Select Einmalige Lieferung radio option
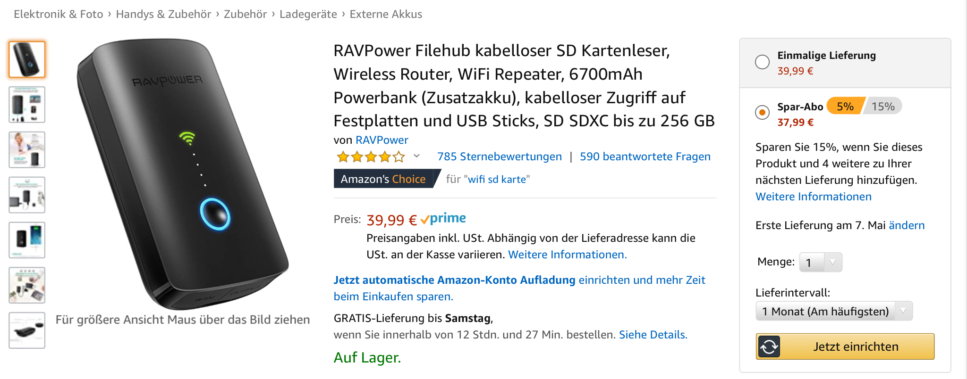Viewport: 967px width, 379px height. tap(762, 62)
